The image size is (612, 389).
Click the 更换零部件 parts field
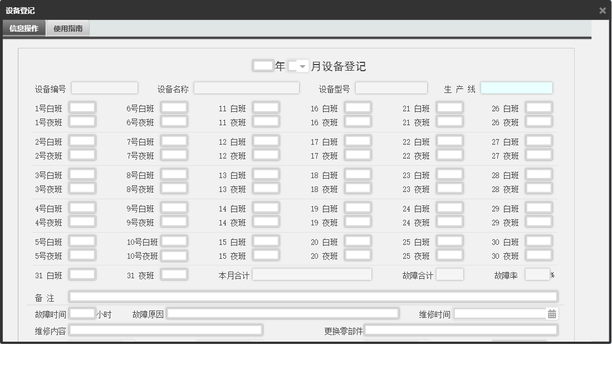(x=462, y=329)
